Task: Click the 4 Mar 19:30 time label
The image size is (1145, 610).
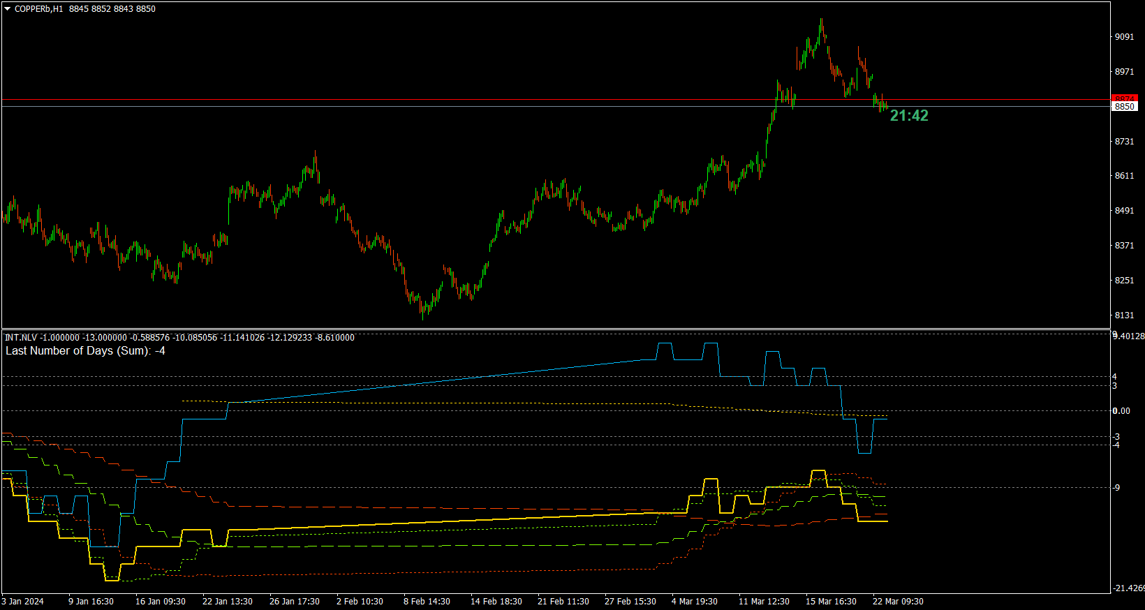Action: [695, 602]
